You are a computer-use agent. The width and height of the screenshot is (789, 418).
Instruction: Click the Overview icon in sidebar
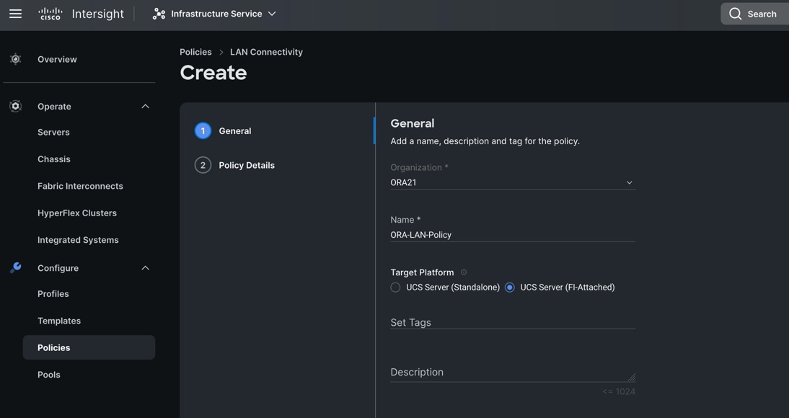click(15, 59)
